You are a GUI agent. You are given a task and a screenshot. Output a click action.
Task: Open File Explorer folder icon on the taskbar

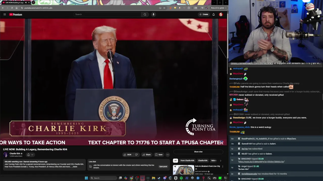tap(153, 178)
